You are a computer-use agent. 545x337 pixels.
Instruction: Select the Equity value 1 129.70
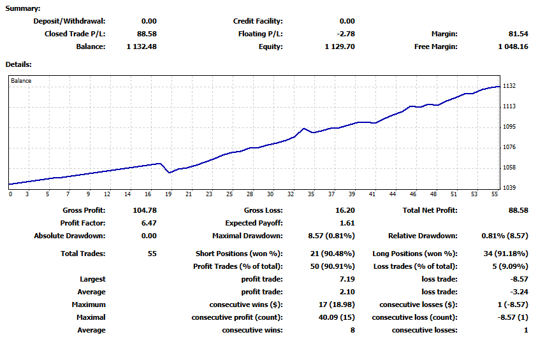coord(340,47)
